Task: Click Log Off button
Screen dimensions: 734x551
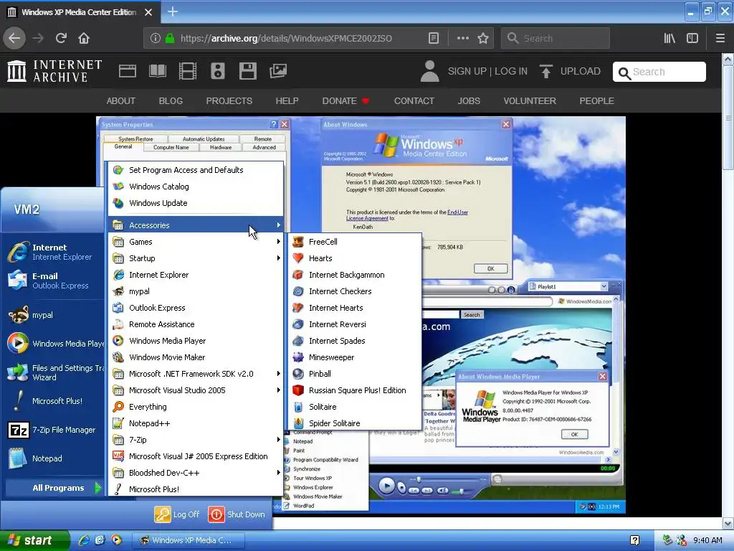Action: pos(177,514)
